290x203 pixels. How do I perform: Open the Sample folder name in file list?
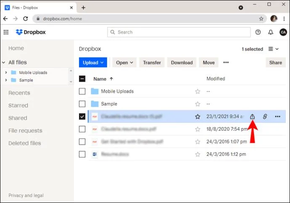(x=109, y=104)
